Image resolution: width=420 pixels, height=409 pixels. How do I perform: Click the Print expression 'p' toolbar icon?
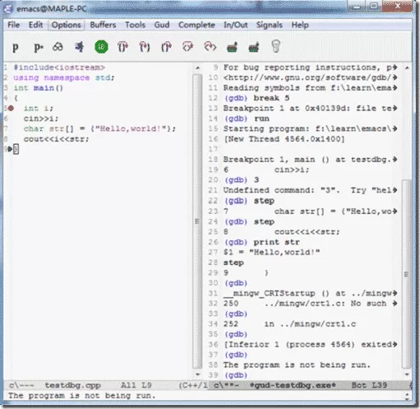pos(16,47)
